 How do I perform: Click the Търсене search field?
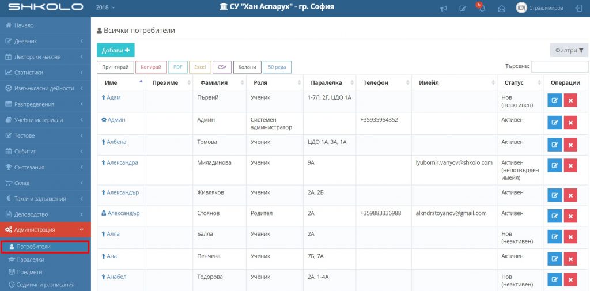point(559,67)
